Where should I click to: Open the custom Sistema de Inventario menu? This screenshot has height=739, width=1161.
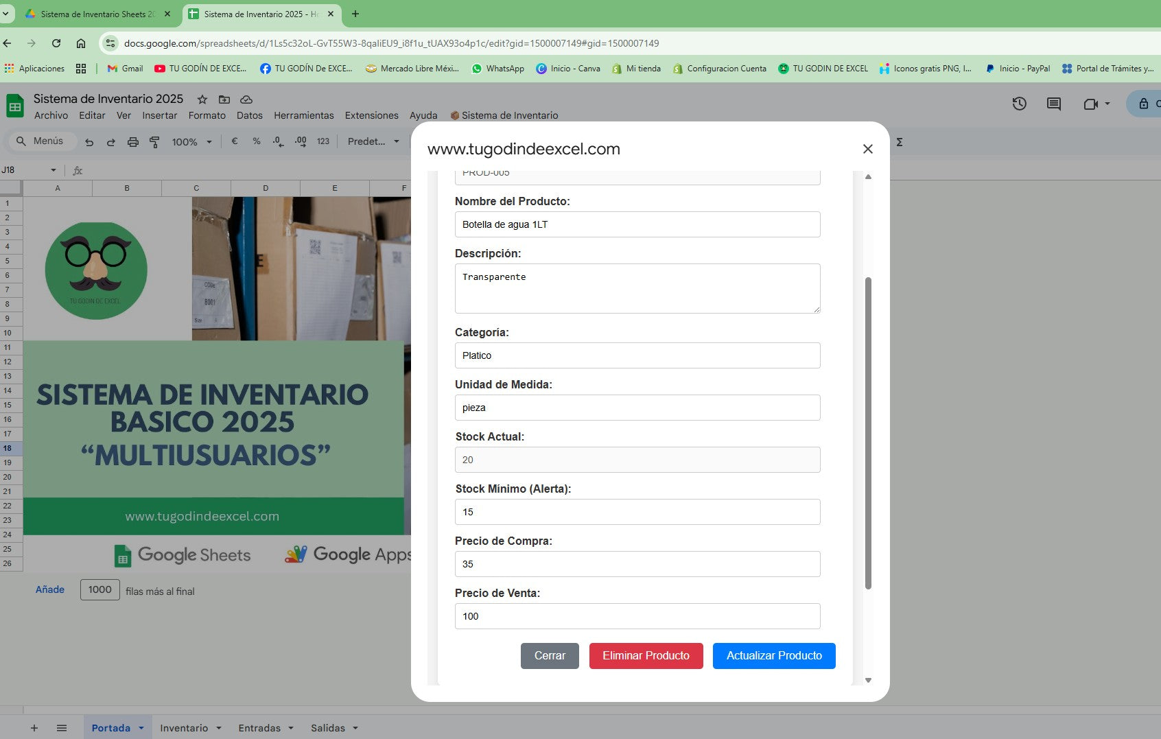pyautogui.click(x=504, y=115)
